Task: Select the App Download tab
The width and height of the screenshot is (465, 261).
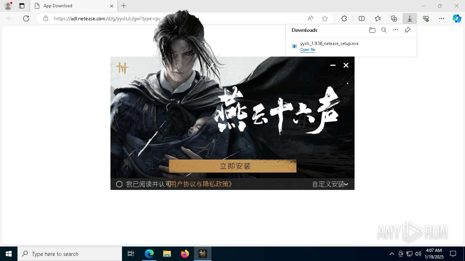Action: [x=74, y=6]
